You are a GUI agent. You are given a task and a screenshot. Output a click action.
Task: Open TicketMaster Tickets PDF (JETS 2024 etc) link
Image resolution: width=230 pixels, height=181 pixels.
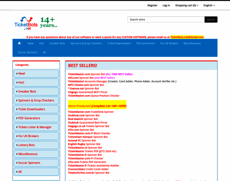[x=92, y=151]
